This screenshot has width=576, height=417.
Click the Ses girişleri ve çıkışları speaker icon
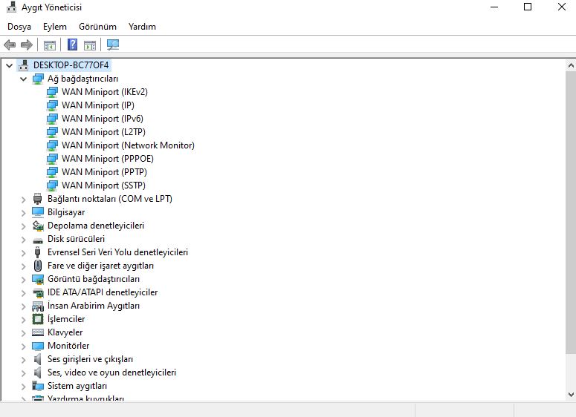pyautogui.click(x=37, y=359)
